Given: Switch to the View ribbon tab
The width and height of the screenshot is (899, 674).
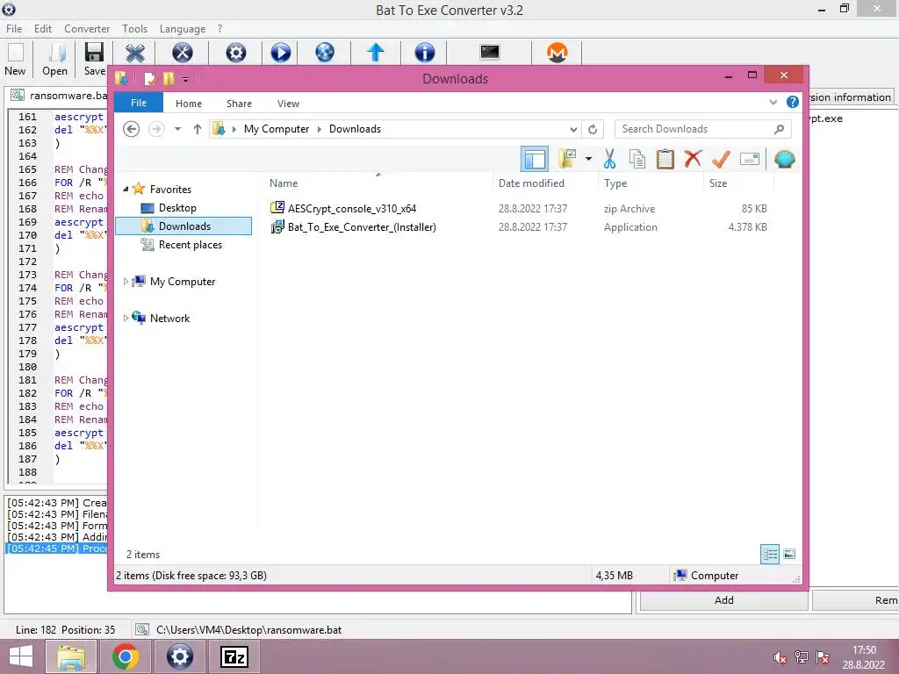Looking at the screenshot, I should pos(288,104).
